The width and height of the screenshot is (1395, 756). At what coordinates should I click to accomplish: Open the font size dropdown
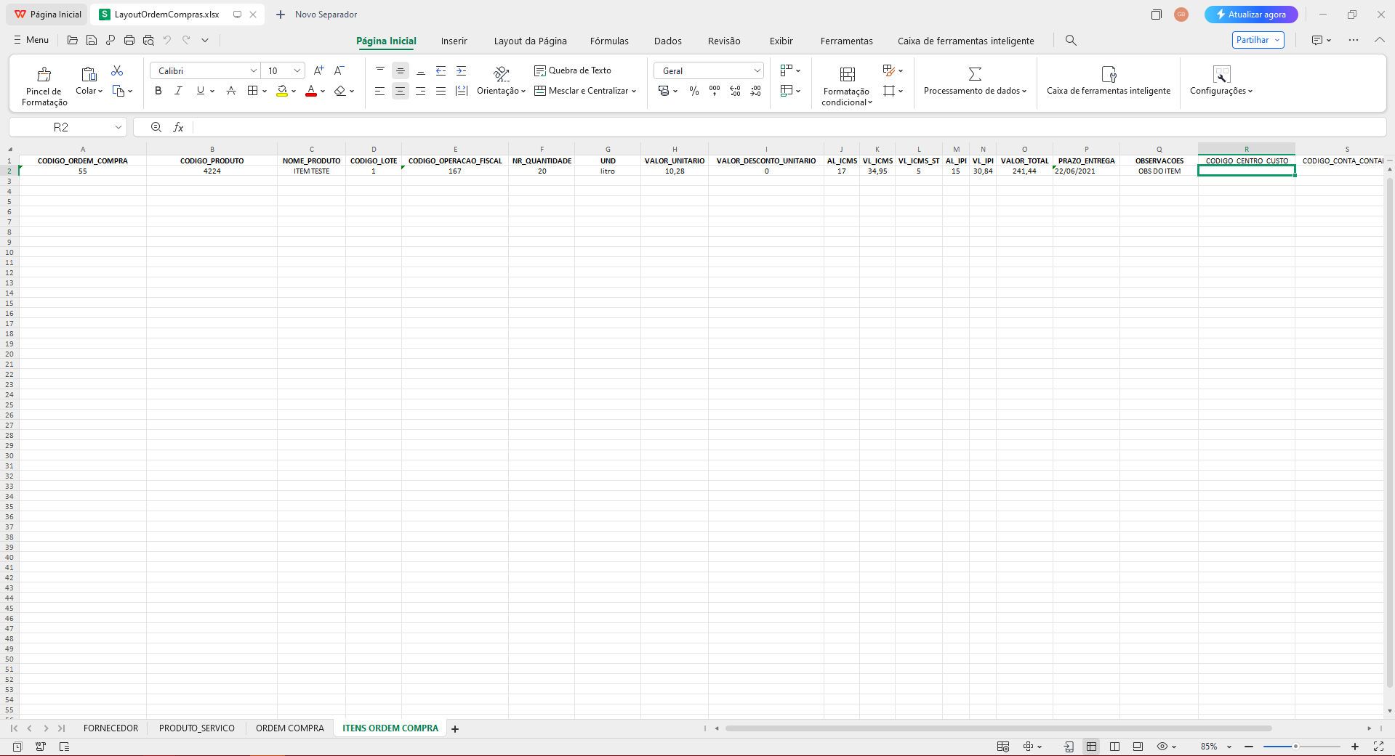coord(297,70)
